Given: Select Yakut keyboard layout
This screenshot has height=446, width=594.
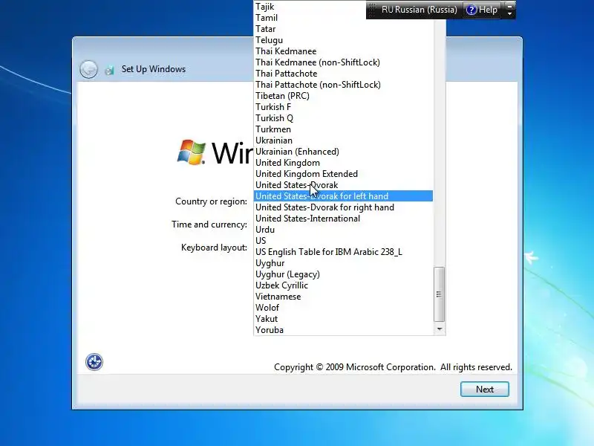Looking at the screenshot, I should (343, 319).
